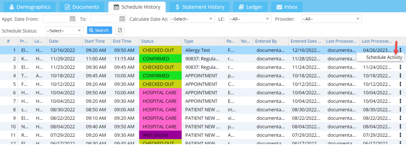Open three-dot menu for row 9

coord(400,118)
